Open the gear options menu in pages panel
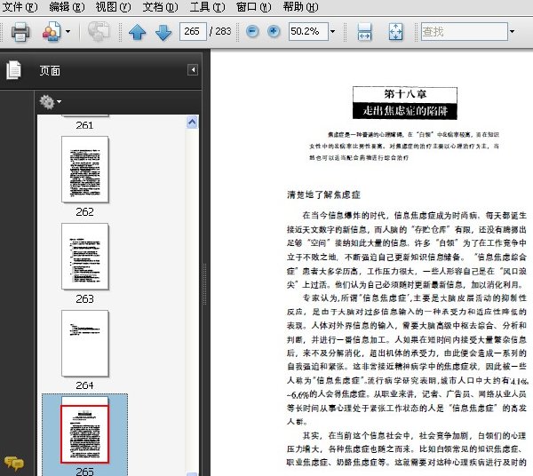Viewport: 533px width, 476px height. click(x=50, y=101)
